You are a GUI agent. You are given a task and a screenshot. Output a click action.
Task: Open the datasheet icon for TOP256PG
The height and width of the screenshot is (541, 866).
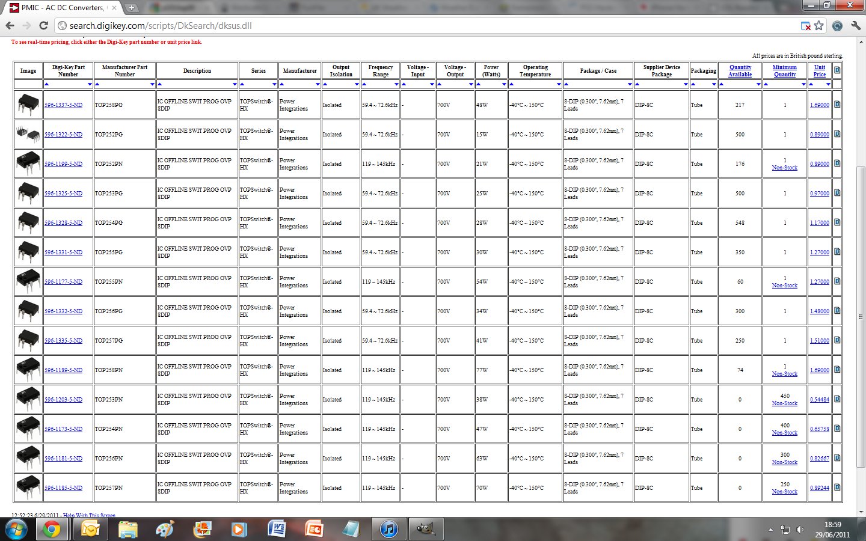pos(837,311)
